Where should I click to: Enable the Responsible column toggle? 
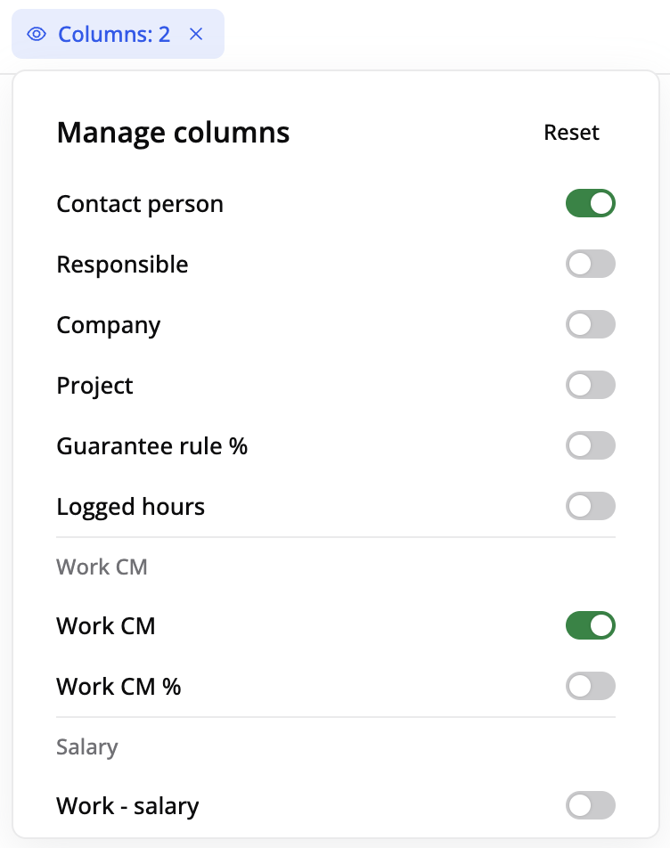(590, 265)
